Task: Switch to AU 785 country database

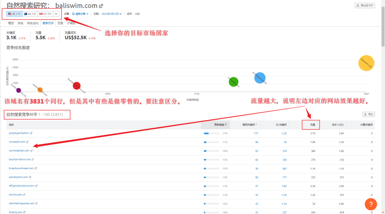Action: [30, 14]
